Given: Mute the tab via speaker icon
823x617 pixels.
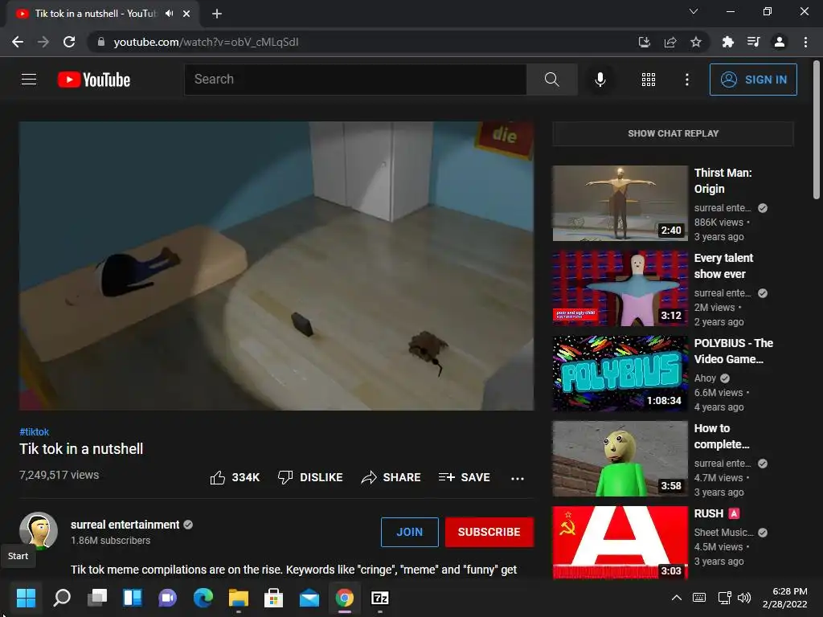Looking at the screenshot, I should click(169, 14).
